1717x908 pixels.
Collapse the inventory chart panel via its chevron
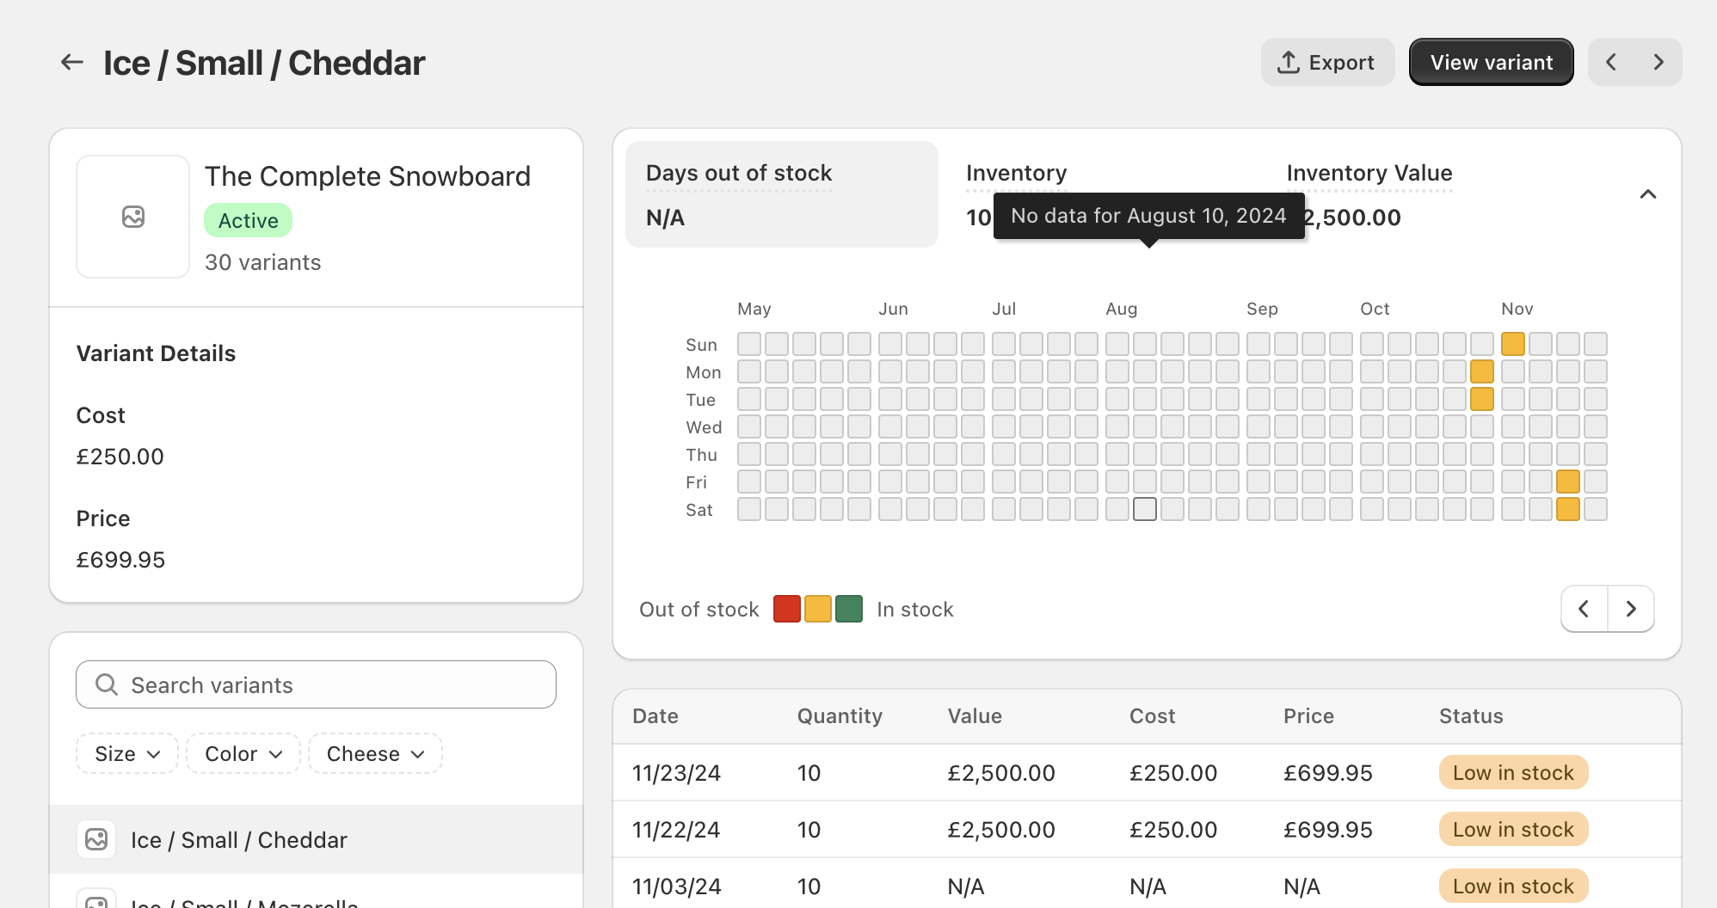(x=1648, y=193)
